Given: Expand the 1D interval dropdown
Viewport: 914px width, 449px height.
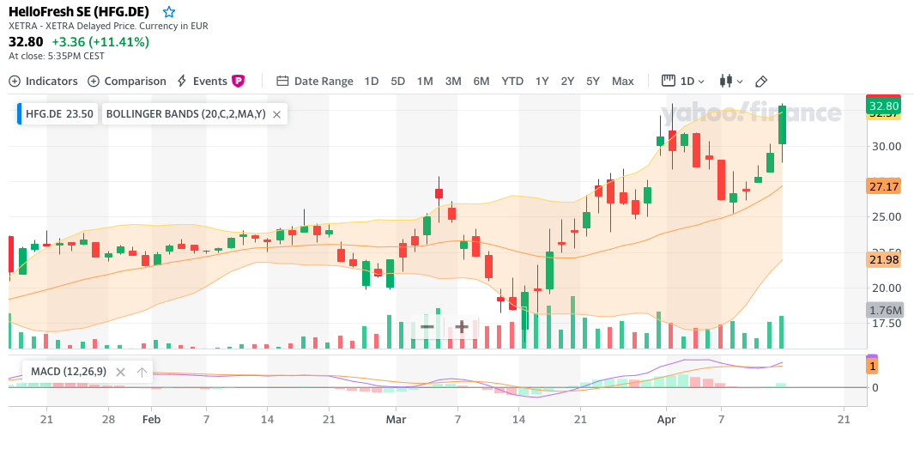Looking at the screenshot, I should tap(684, 81).
